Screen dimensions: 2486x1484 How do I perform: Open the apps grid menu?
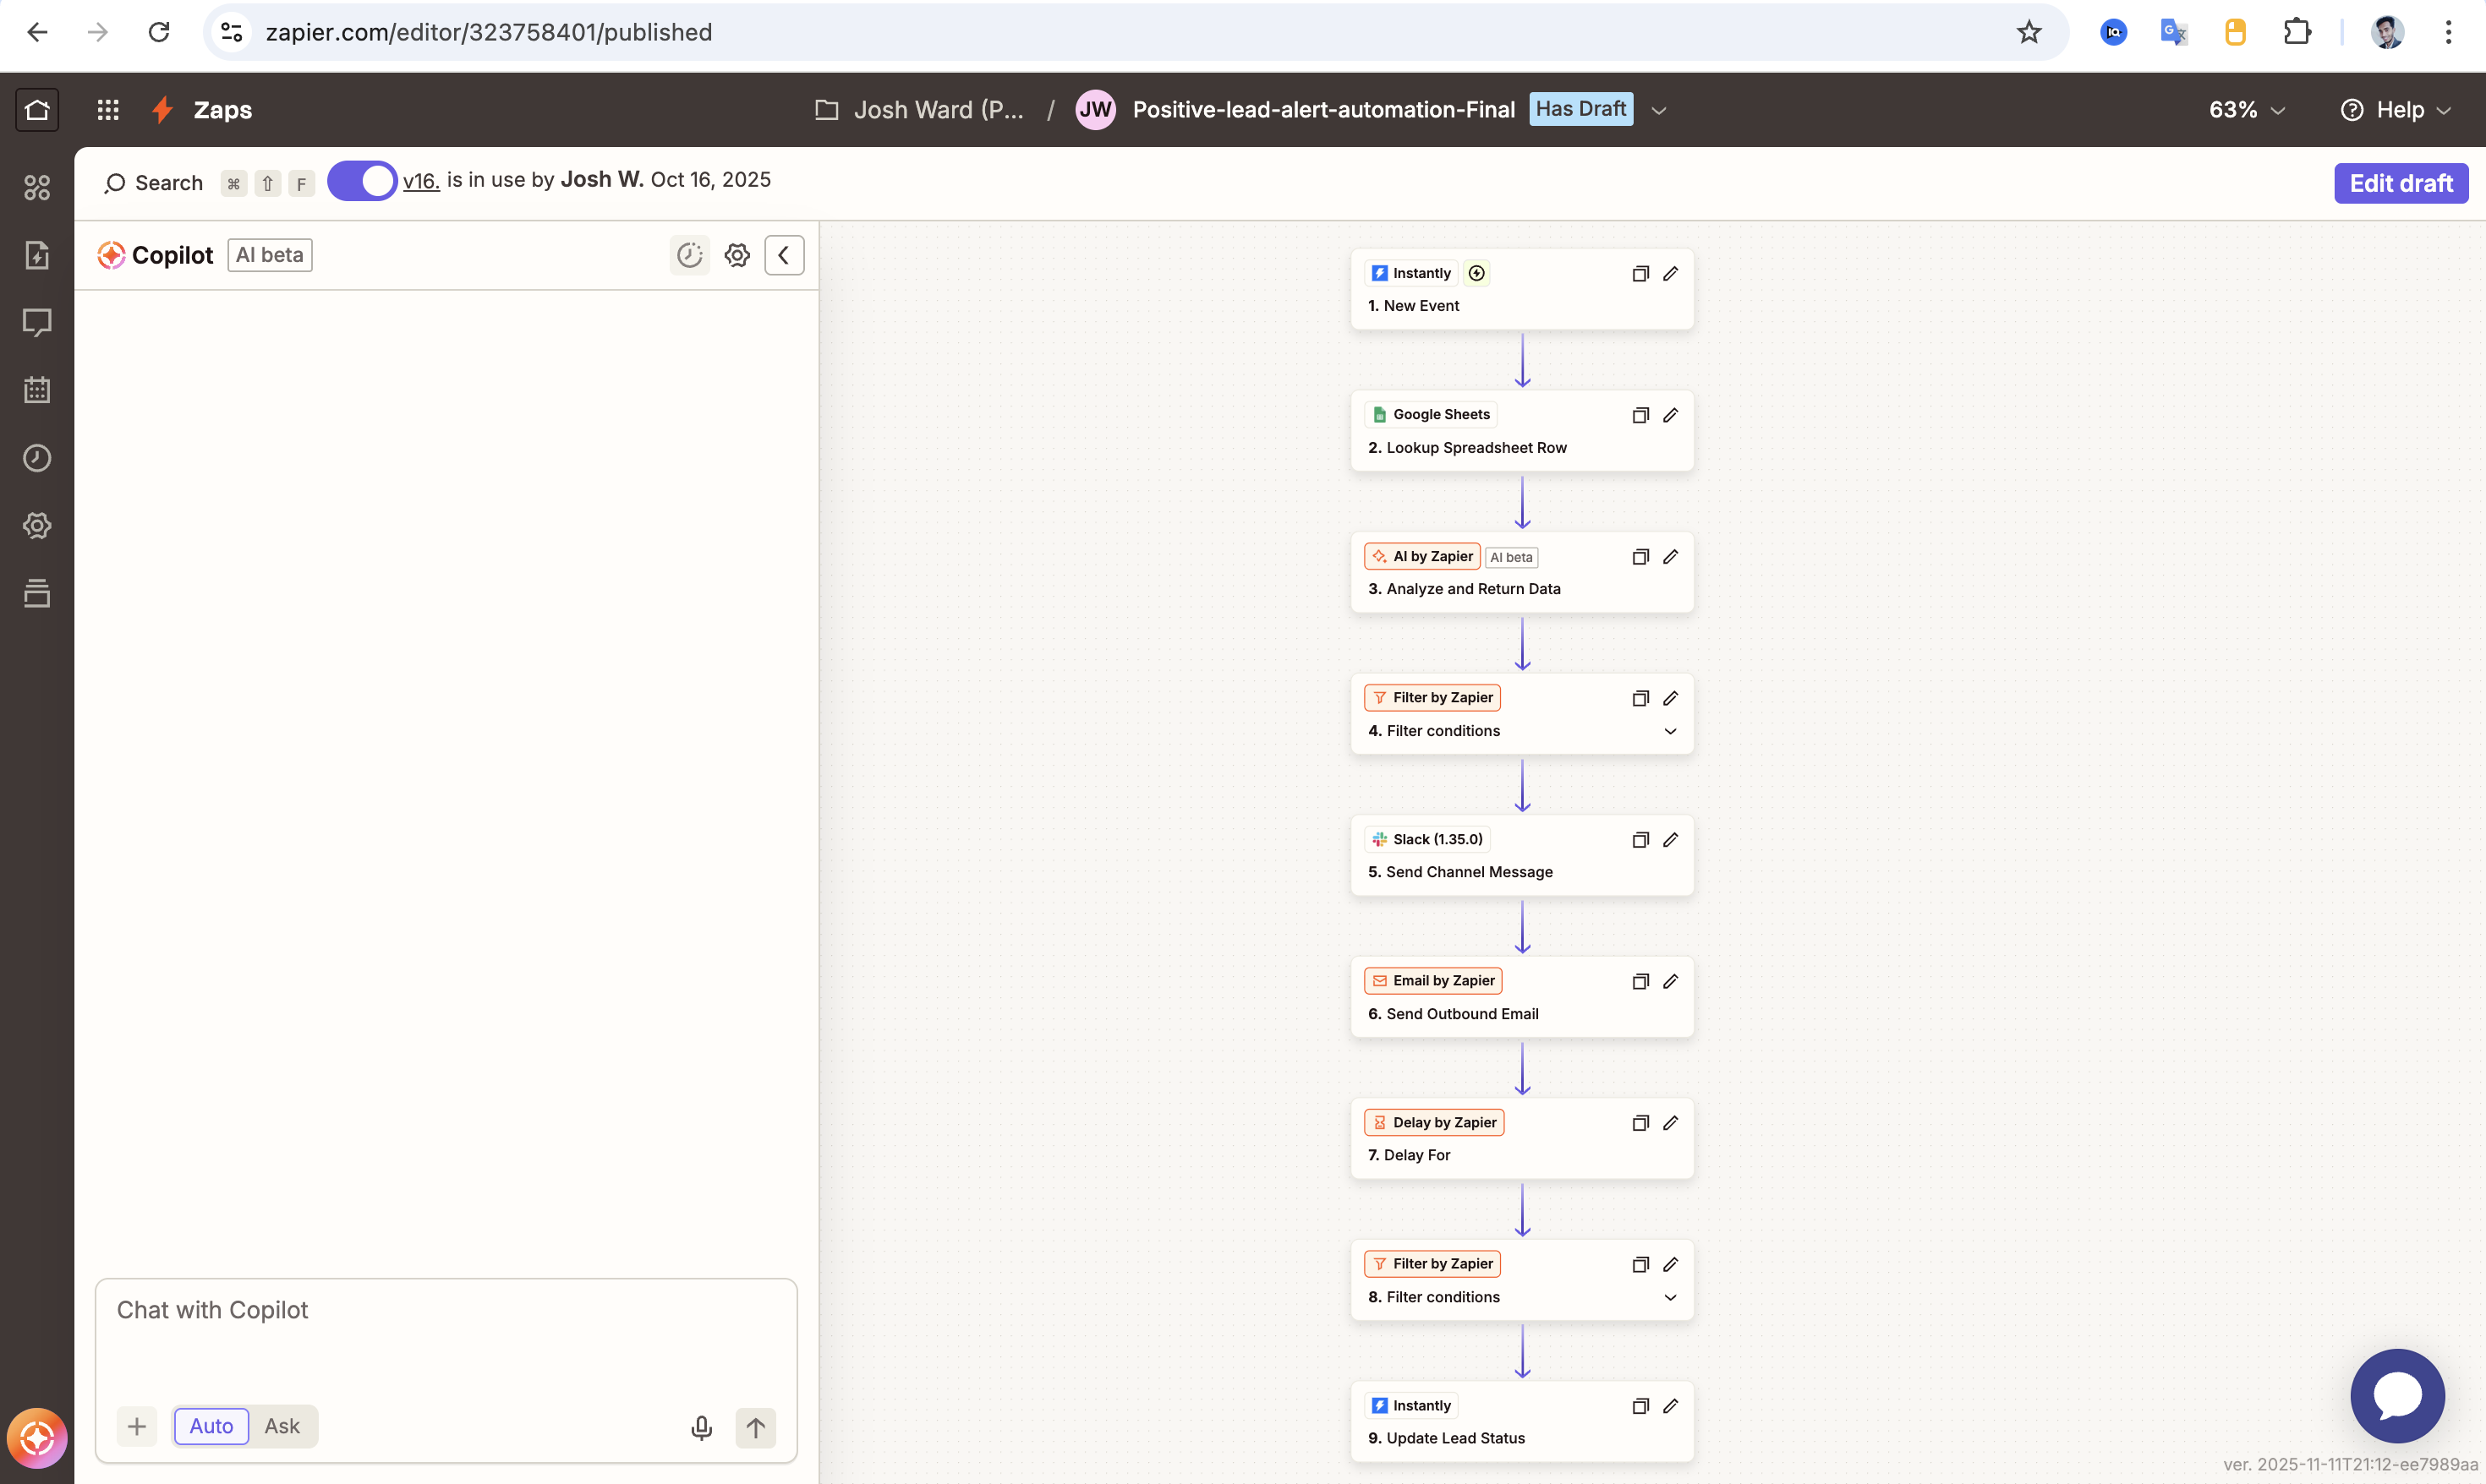108,110
